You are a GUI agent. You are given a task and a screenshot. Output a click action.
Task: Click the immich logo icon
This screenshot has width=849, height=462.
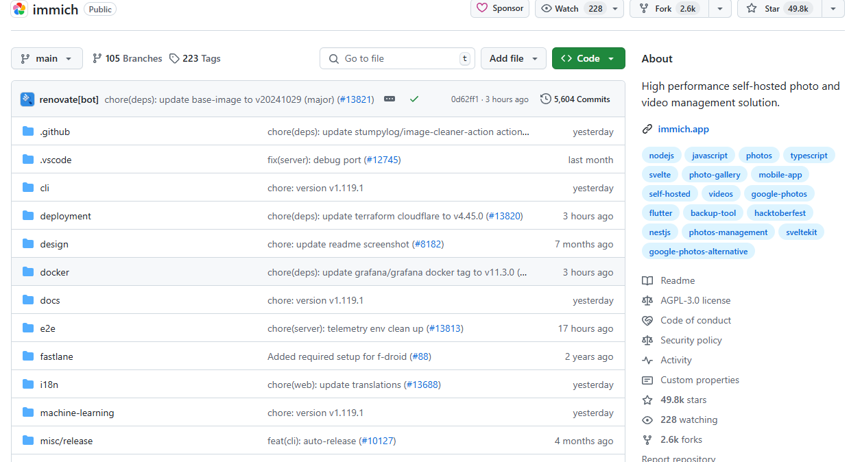tap(19, 9)
